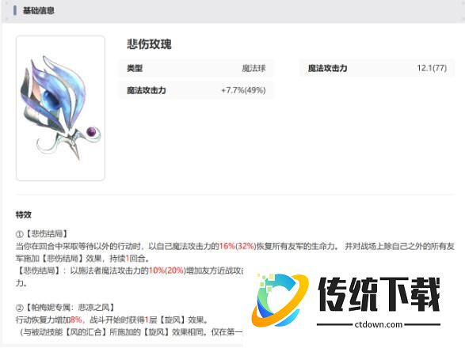Click the 特效 section heading

point(24,214)
